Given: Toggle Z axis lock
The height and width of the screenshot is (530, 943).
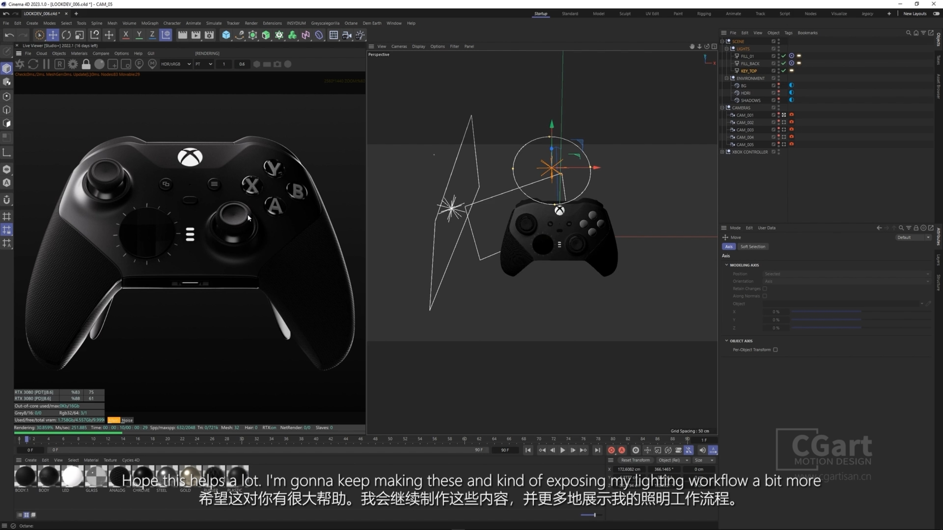Looking at the screenshot, I should (x=152, y=35).
